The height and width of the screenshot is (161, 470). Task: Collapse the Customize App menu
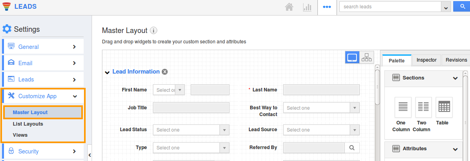coord(74,96)
